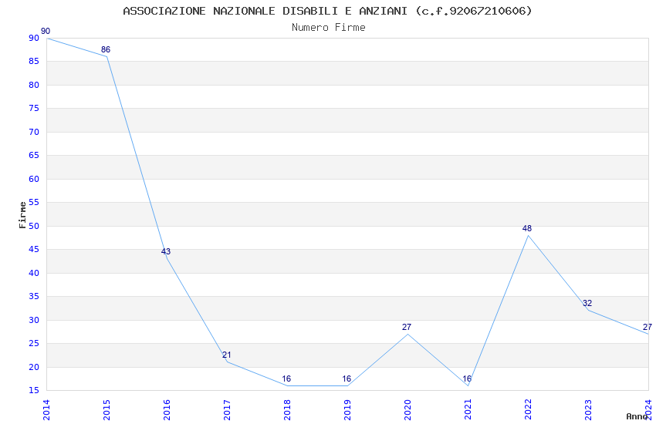Click the y-axis tick value 85
Image resolution: width=656 pixels, height=424 pixels.
(x=34, y=62)
